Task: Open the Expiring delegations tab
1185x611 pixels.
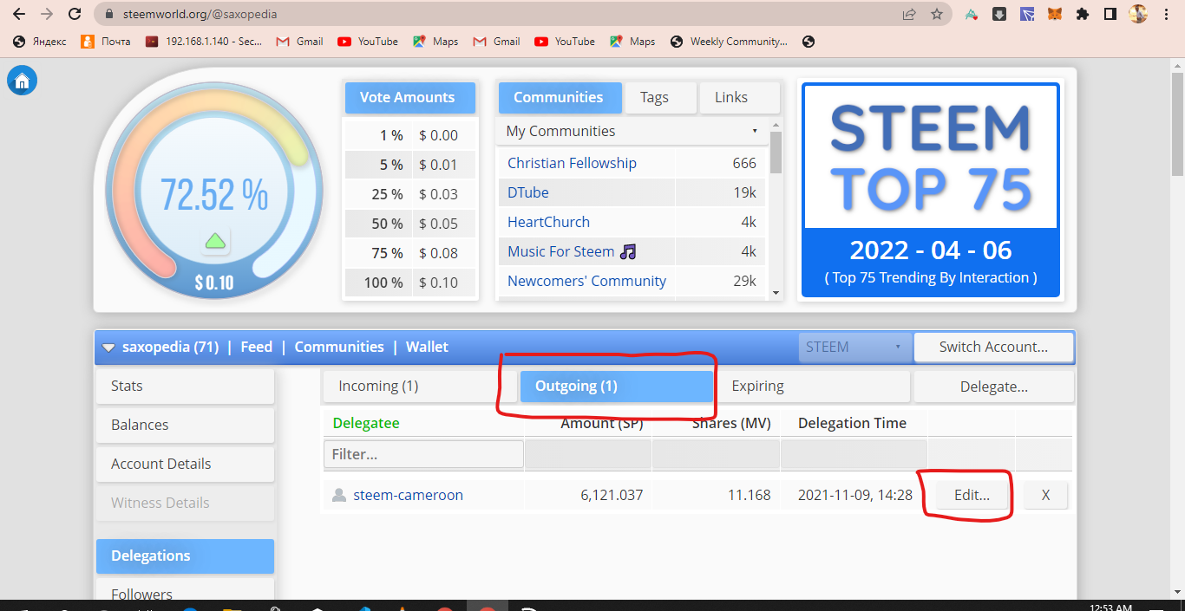Action: (x=814, y=387)
